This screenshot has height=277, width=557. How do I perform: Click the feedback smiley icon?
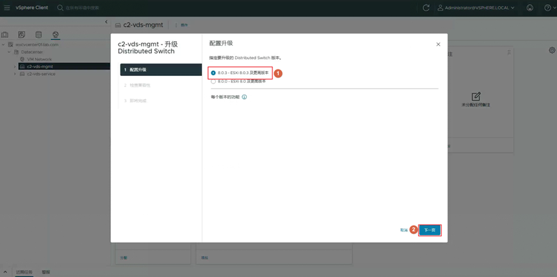[x=530, y=8]
